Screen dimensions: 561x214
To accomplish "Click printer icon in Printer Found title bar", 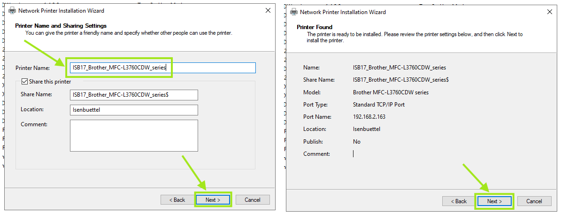I will [x=294, y=12].
